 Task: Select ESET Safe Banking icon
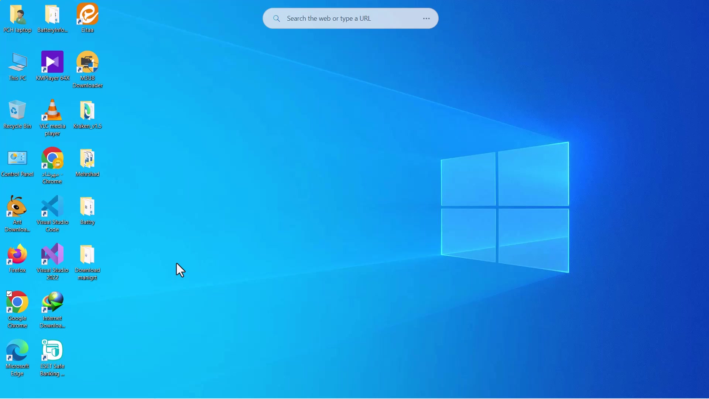tap(52, 350)
